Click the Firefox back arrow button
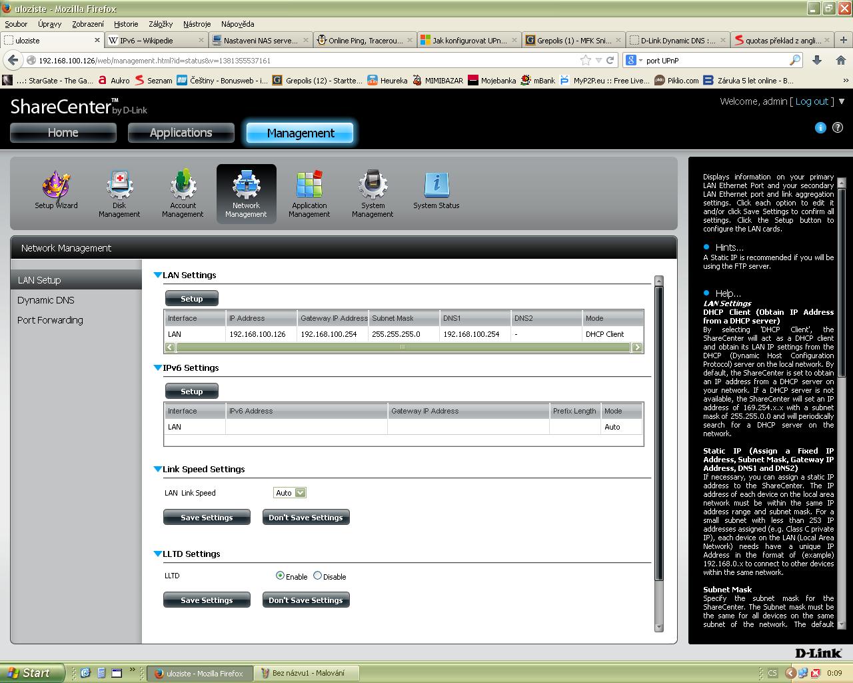Viewport: 853px width, 683px height. pos(13,60)
